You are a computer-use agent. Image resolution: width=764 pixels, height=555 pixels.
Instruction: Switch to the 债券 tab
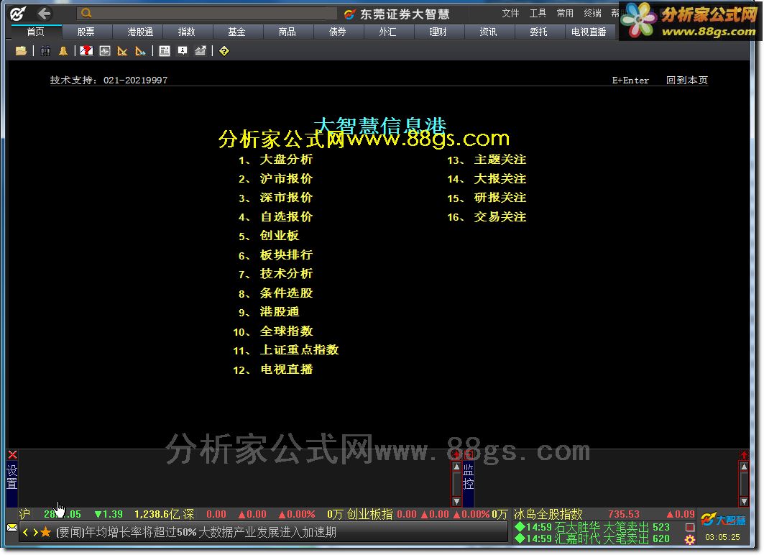click(x=338, y=32)
